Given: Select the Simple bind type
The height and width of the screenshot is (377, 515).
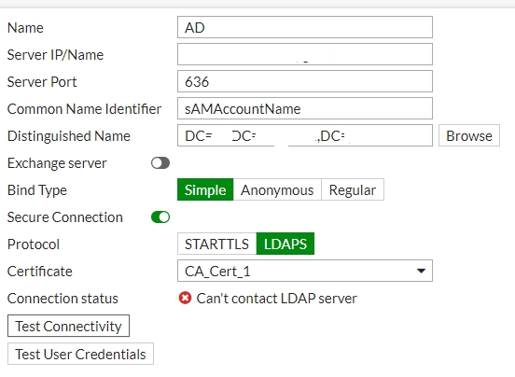Looking at the screenshot, I should pos(205,189).
